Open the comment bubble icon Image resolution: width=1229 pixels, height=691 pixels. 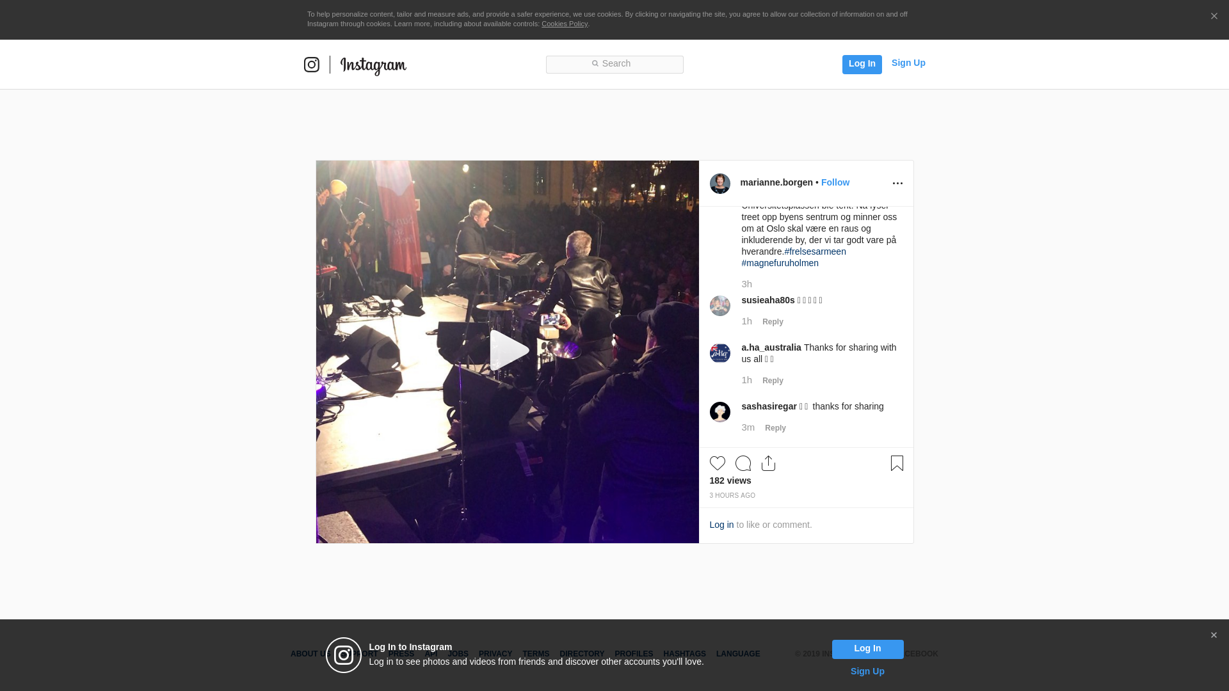tap(743, 463)
